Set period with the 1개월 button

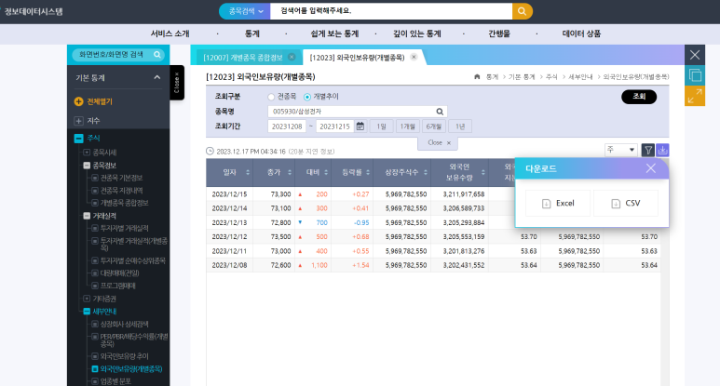click(407, 126)
